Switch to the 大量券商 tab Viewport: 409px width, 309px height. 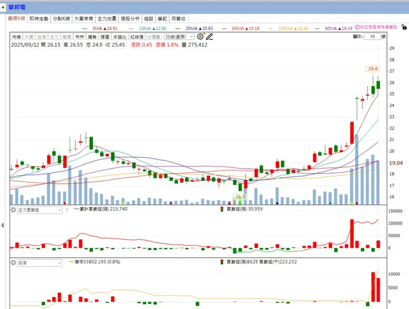pos(83,19)
